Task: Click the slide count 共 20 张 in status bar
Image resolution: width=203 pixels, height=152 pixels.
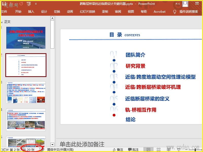Action: pyautogui.click(x=29, y=150)
